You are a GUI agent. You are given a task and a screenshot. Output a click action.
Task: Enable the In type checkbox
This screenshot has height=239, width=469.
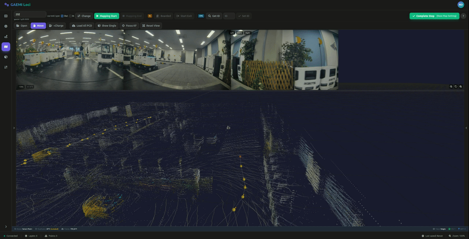[71, 16]
